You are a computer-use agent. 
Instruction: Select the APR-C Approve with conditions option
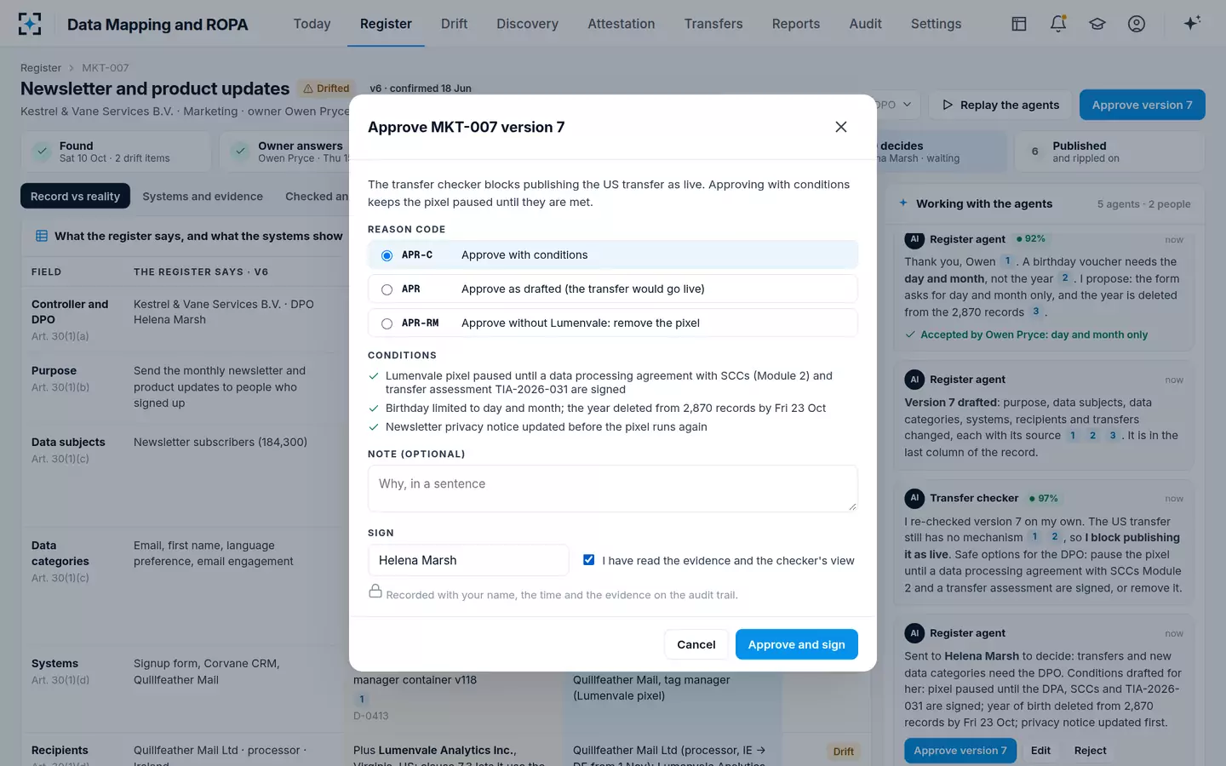coord(613,254)
